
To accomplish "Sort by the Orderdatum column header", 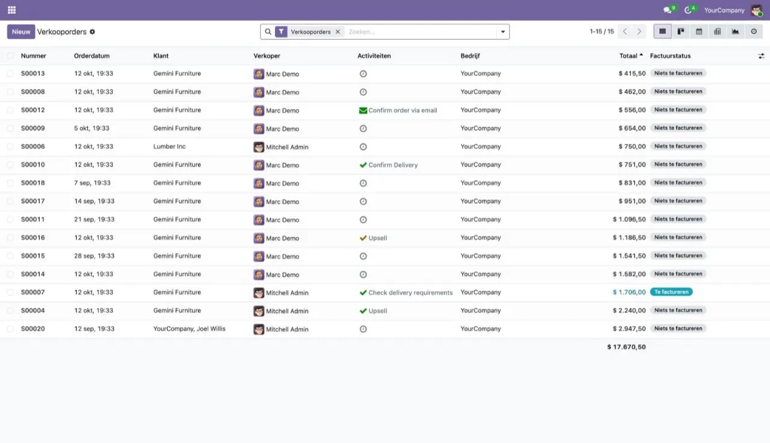I will click(x=91, y=56).
